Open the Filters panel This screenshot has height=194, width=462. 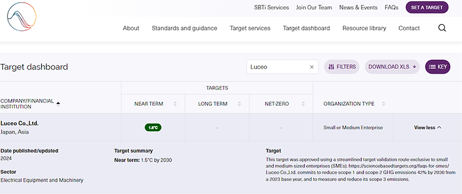(342, 67)
